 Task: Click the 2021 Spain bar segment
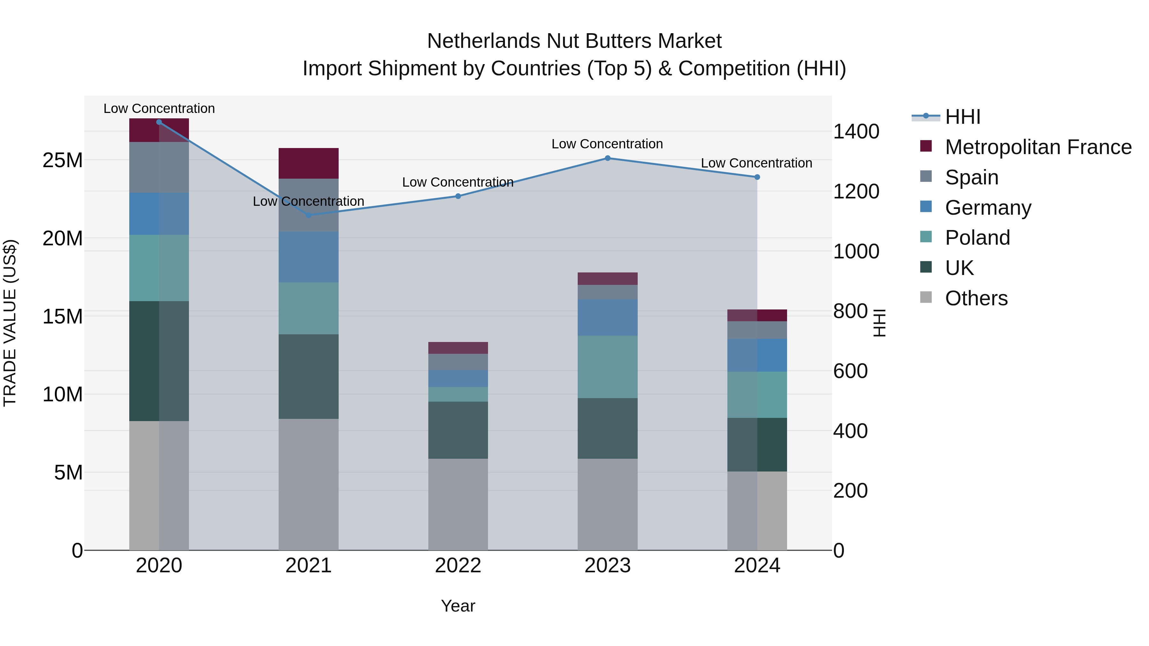coord(309,205)
